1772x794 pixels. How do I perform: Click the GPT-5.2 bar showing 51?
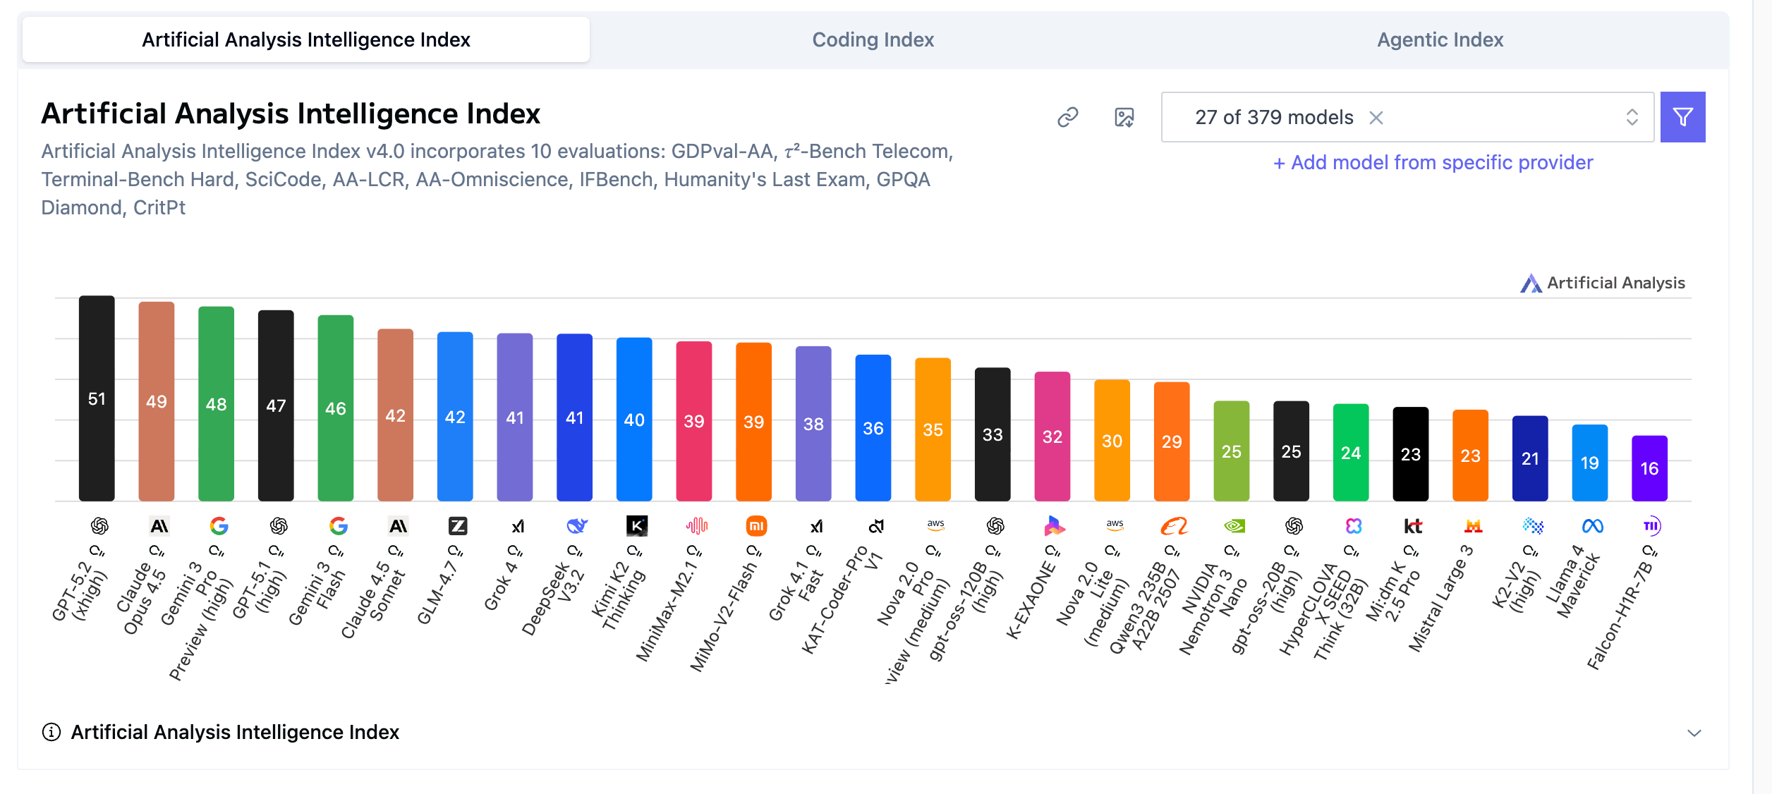point(97,398)
